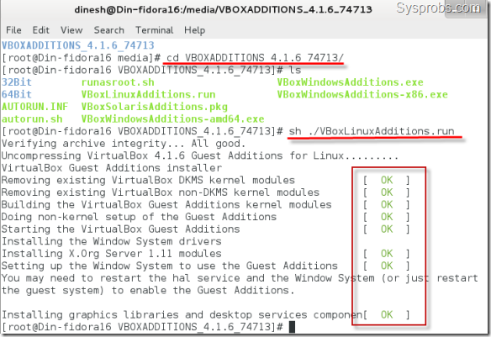
Task: Click the underlined sh ./VBoxLinuxAdditions.run command
Action: click(372, 131)
